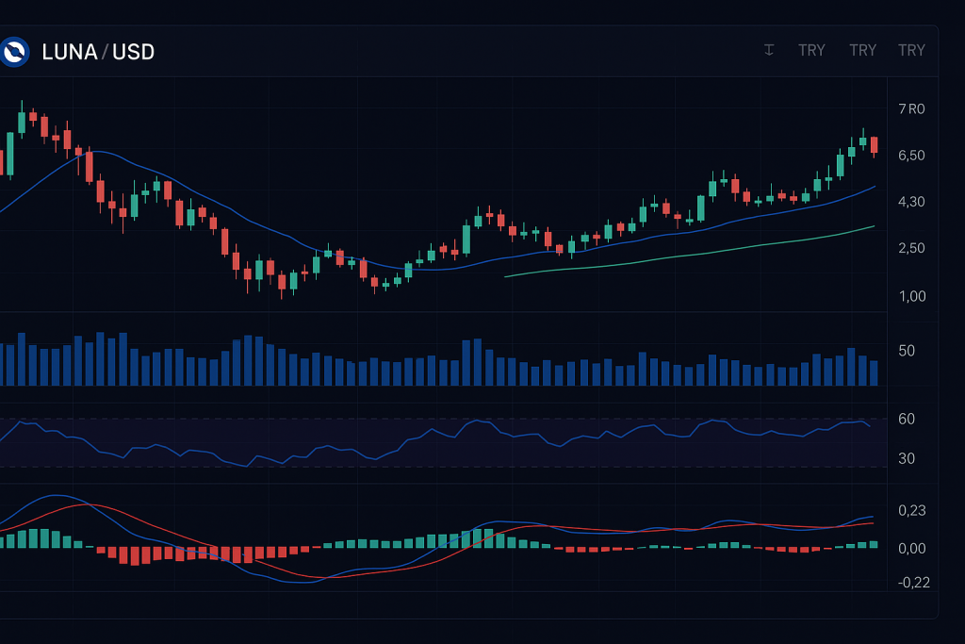The height and width of the screenshot is (644, 965).
Task: Click the volume axis value 50
Action: click(x=907, y=351)
